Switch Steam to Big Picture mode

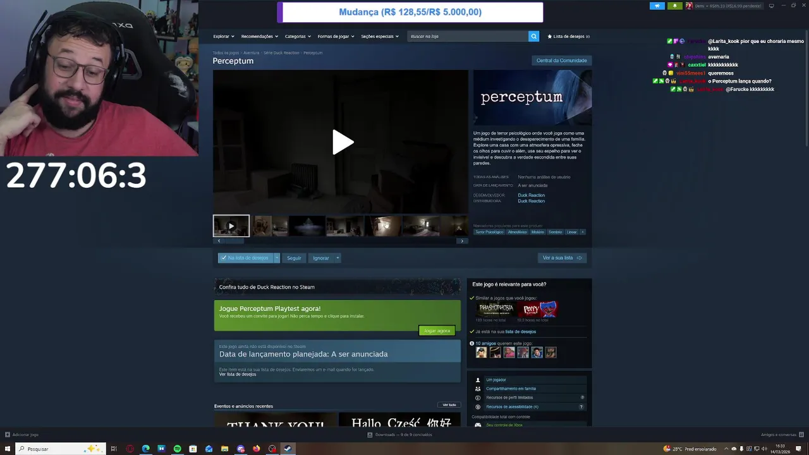771,6
